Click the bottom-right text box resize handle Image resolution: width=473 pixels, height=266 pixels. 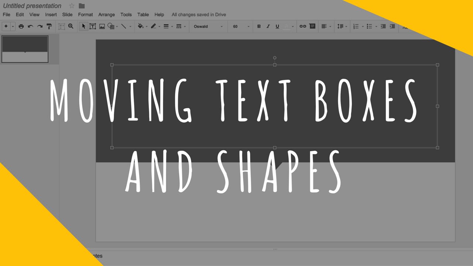point(438,148)
